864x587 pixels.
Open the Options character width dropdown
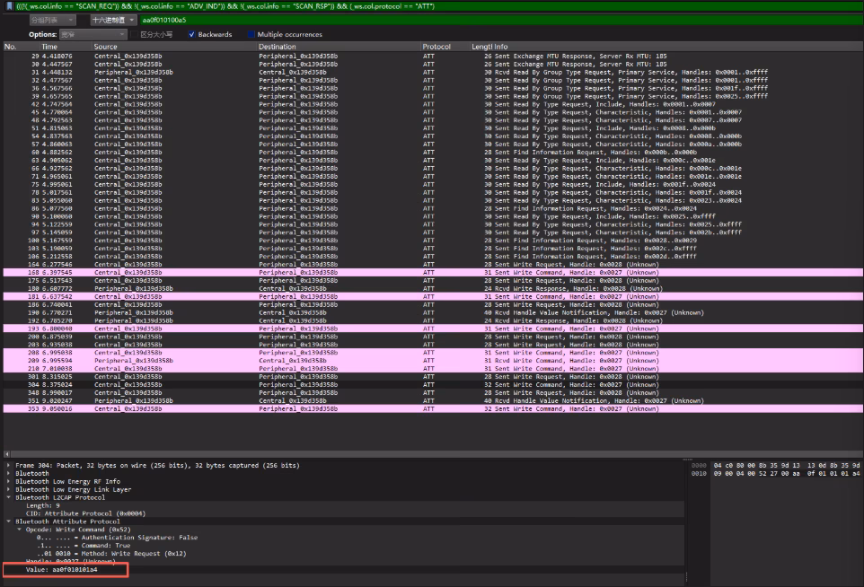pyautogui.click(x=93, y=34)
